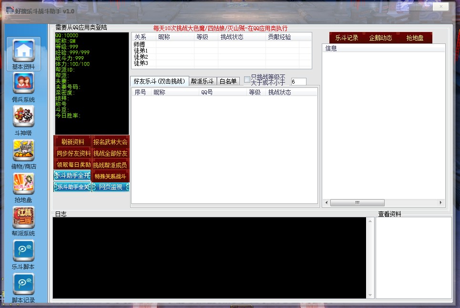
Task: Close the 好搜乐斗战斗助手 window
Action: click(440, 7)
